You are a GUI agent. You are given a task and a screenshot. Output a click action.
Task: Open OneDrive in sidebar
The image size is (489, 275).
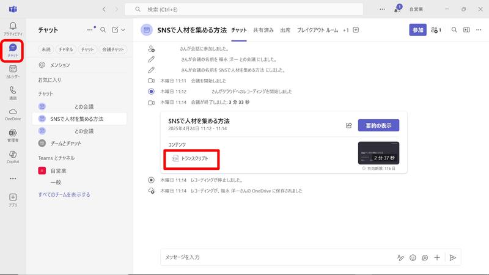[x=13, y=114]
